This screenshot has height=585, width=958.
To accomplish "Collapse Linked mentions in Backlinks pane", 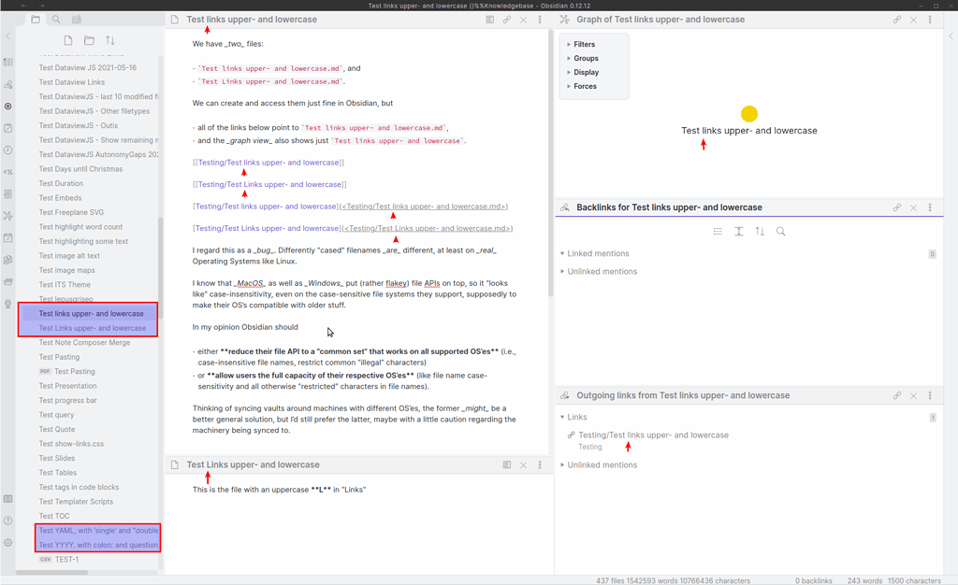I will (597, 253).
